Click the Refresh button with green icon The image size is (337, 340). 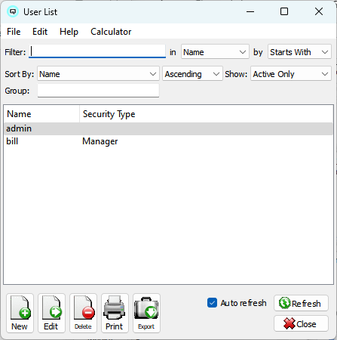click(301, 303)
